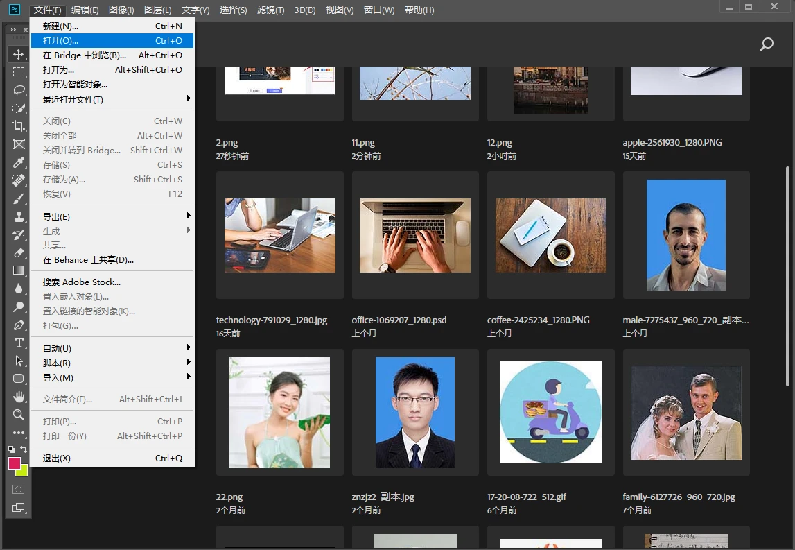The image size is (795, 550).
Task: Choose 新建(N)... from the file menu
Action: click(112, 26)
